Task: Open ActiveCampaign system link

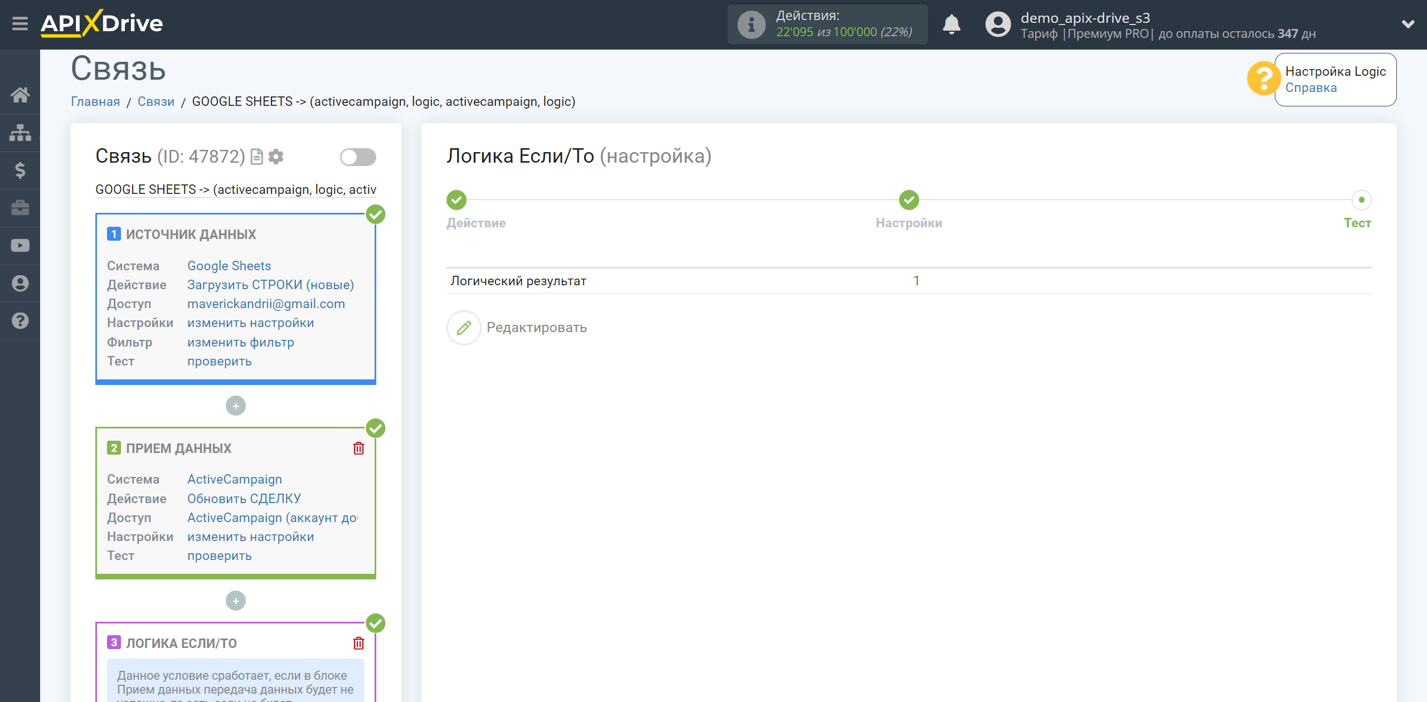Action: [x=235, y=480]
